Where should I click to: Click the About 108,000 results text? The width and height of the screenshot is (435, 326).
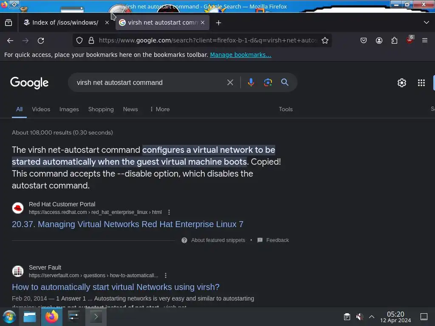coord(62,132)
